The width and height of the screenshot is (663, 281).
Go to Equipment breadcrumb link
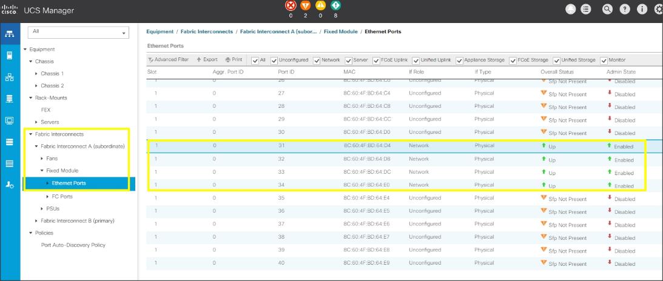160,31
